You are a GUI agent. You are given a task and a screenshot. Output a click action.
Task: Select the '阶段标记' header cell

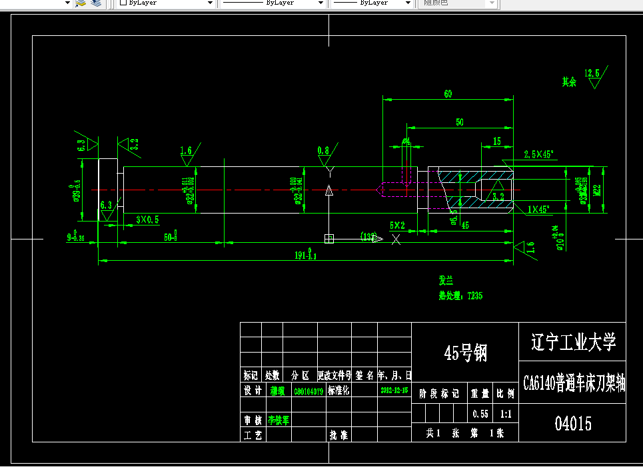[439, 394]
